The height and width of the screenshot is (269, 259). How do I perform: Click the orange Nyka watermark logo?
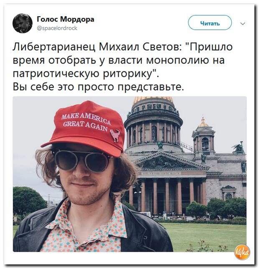pos(242,252)
